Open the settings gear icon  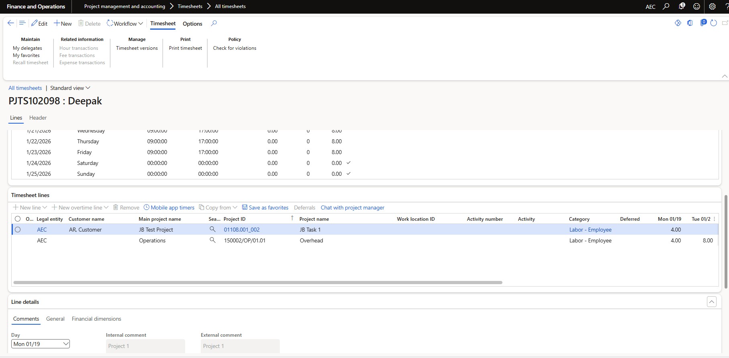click(x=712, y=6)
